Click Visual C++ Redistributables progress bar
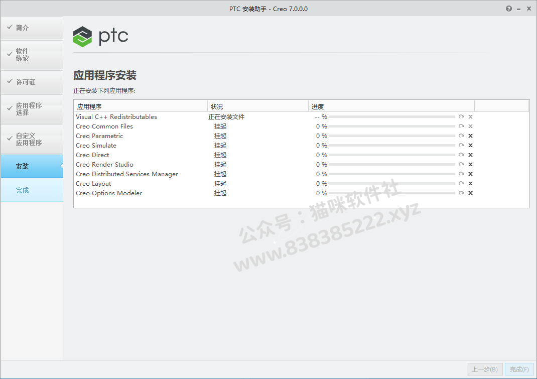Image resolution: width=537 pixels, height=379 pixels. pyautogui.click(x=392, y=117)
